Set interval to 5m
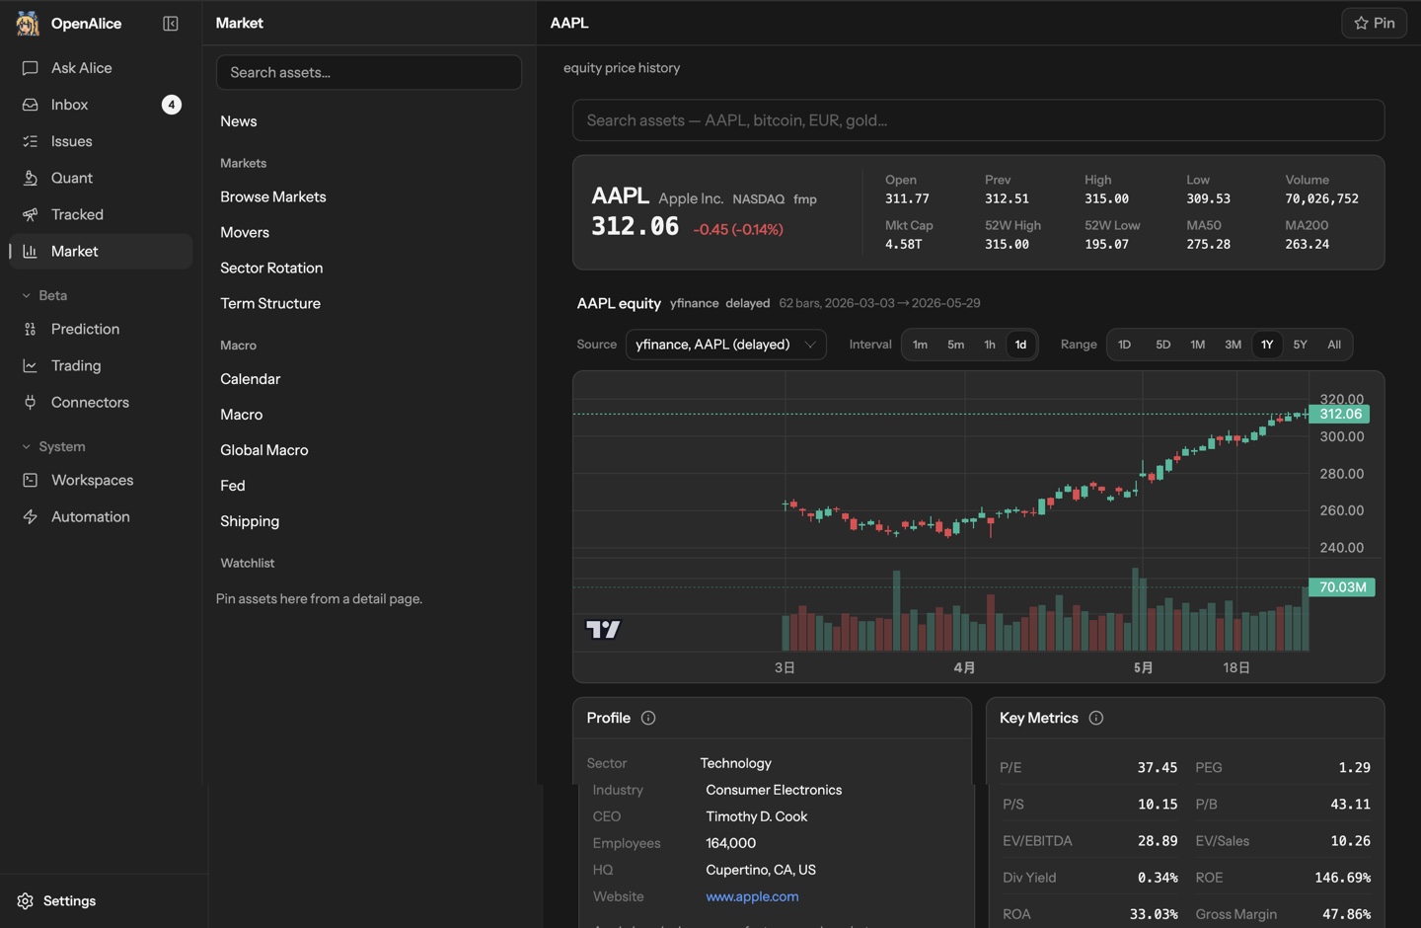 pos(955,345)
